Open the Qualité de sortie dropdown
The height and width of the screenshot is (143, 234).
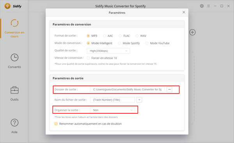[x=108, y=51]
